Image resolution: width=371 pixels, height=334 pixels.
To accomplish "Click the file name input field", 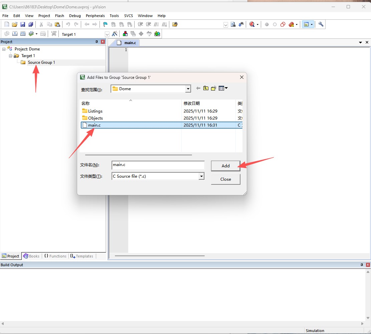I will tap(158, 165).
